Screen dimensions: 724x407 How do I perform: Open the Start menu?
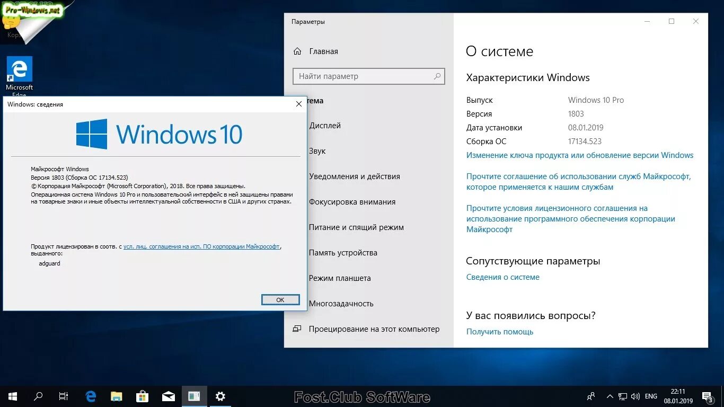[13, 396]
